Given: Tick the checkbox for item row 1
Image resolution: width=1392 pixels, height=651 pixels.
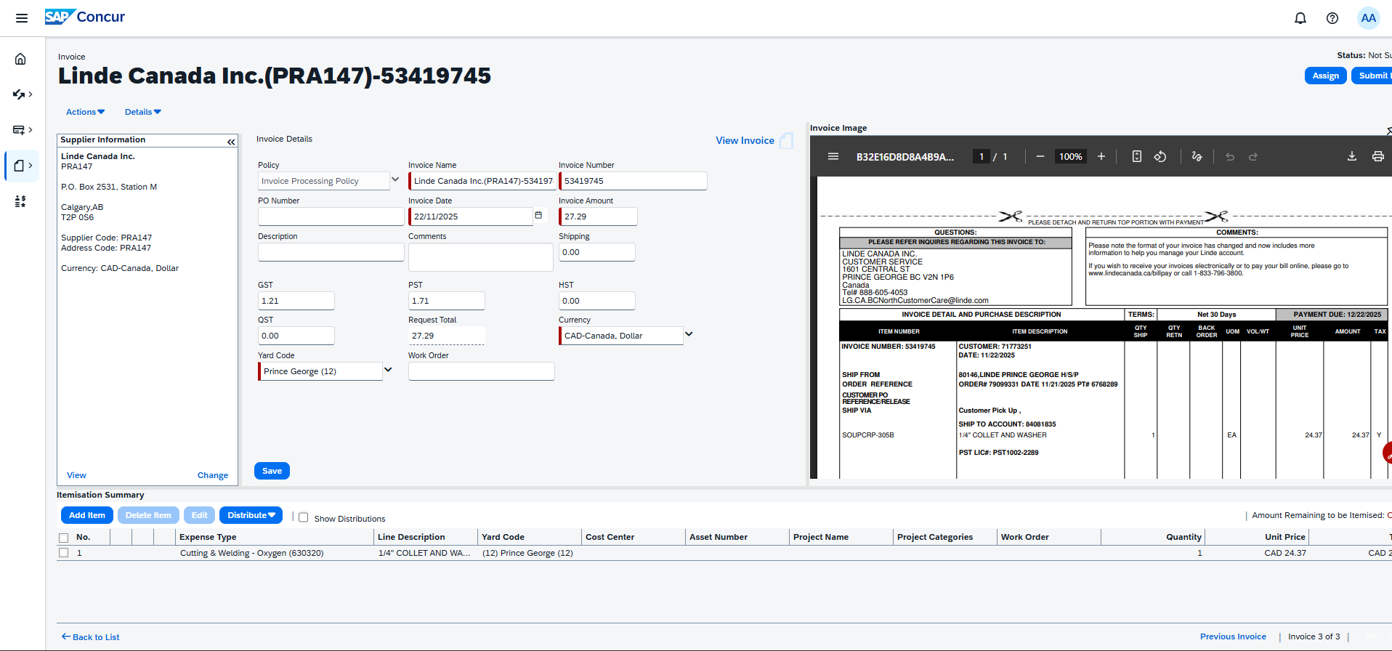Looking at the screenshot, I should point(64,553).
